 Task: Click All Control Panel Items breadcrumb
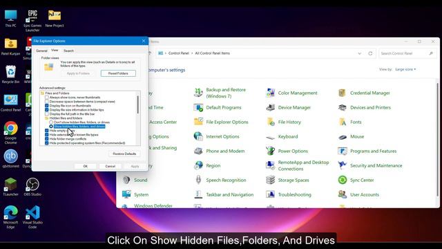tap(212, 53)
